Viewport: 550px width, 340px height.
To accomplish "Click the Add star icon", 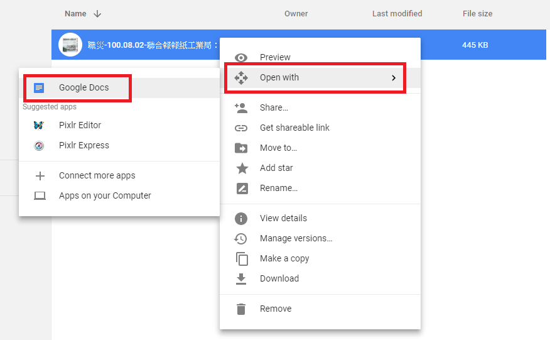I will tap(242, 168).
